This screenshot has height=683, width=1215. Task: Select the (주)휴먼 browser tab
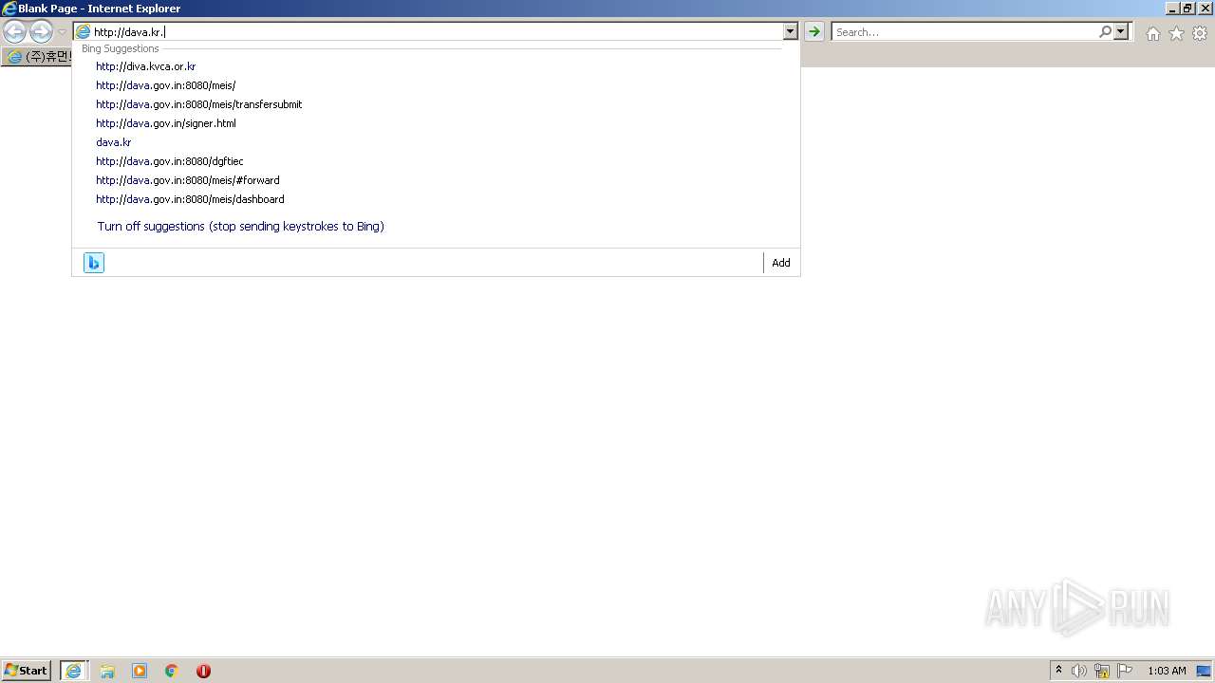37,57
